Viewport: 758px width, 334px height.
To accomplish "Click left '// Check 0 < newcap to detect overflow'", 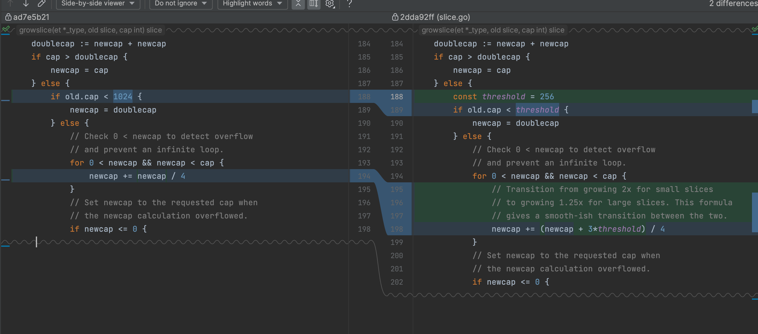I will [x=161, y=136].
